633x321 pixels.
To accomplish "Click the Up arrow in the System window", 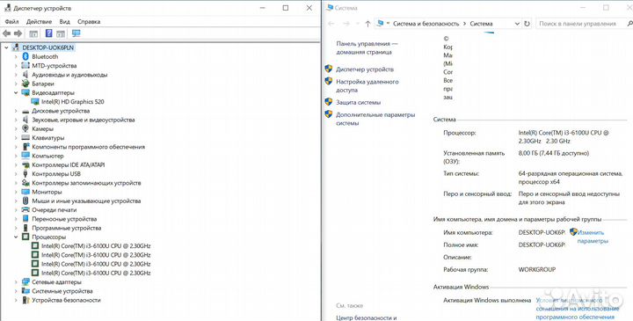I will [x=367, y=24].
